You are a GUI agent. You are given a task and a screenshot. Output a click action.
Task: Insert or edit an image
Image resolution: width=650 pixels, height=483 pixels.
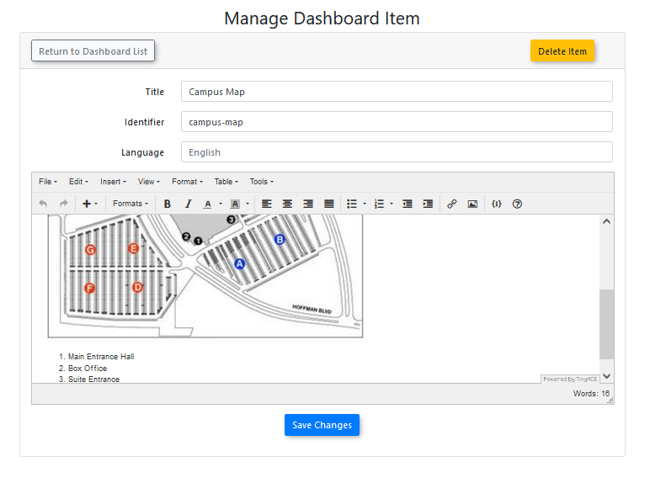[472, 204]
